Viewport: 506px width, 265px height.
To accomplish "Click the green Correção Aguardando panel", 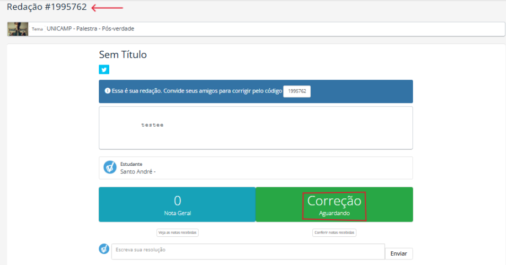I will click(x=334, y=204).
